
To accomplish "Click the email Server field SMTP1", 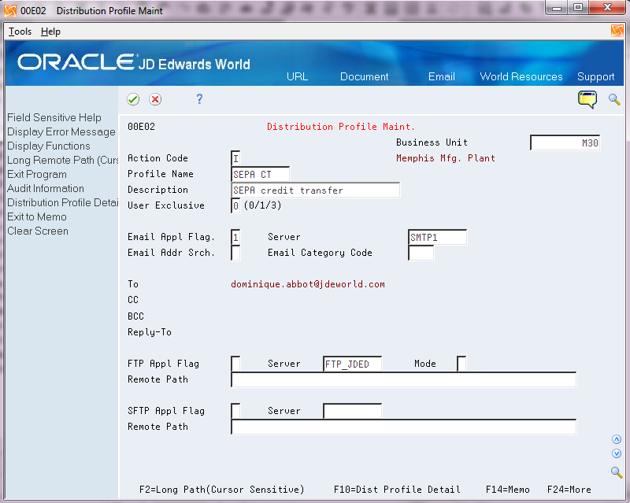I will coord(438,237).
